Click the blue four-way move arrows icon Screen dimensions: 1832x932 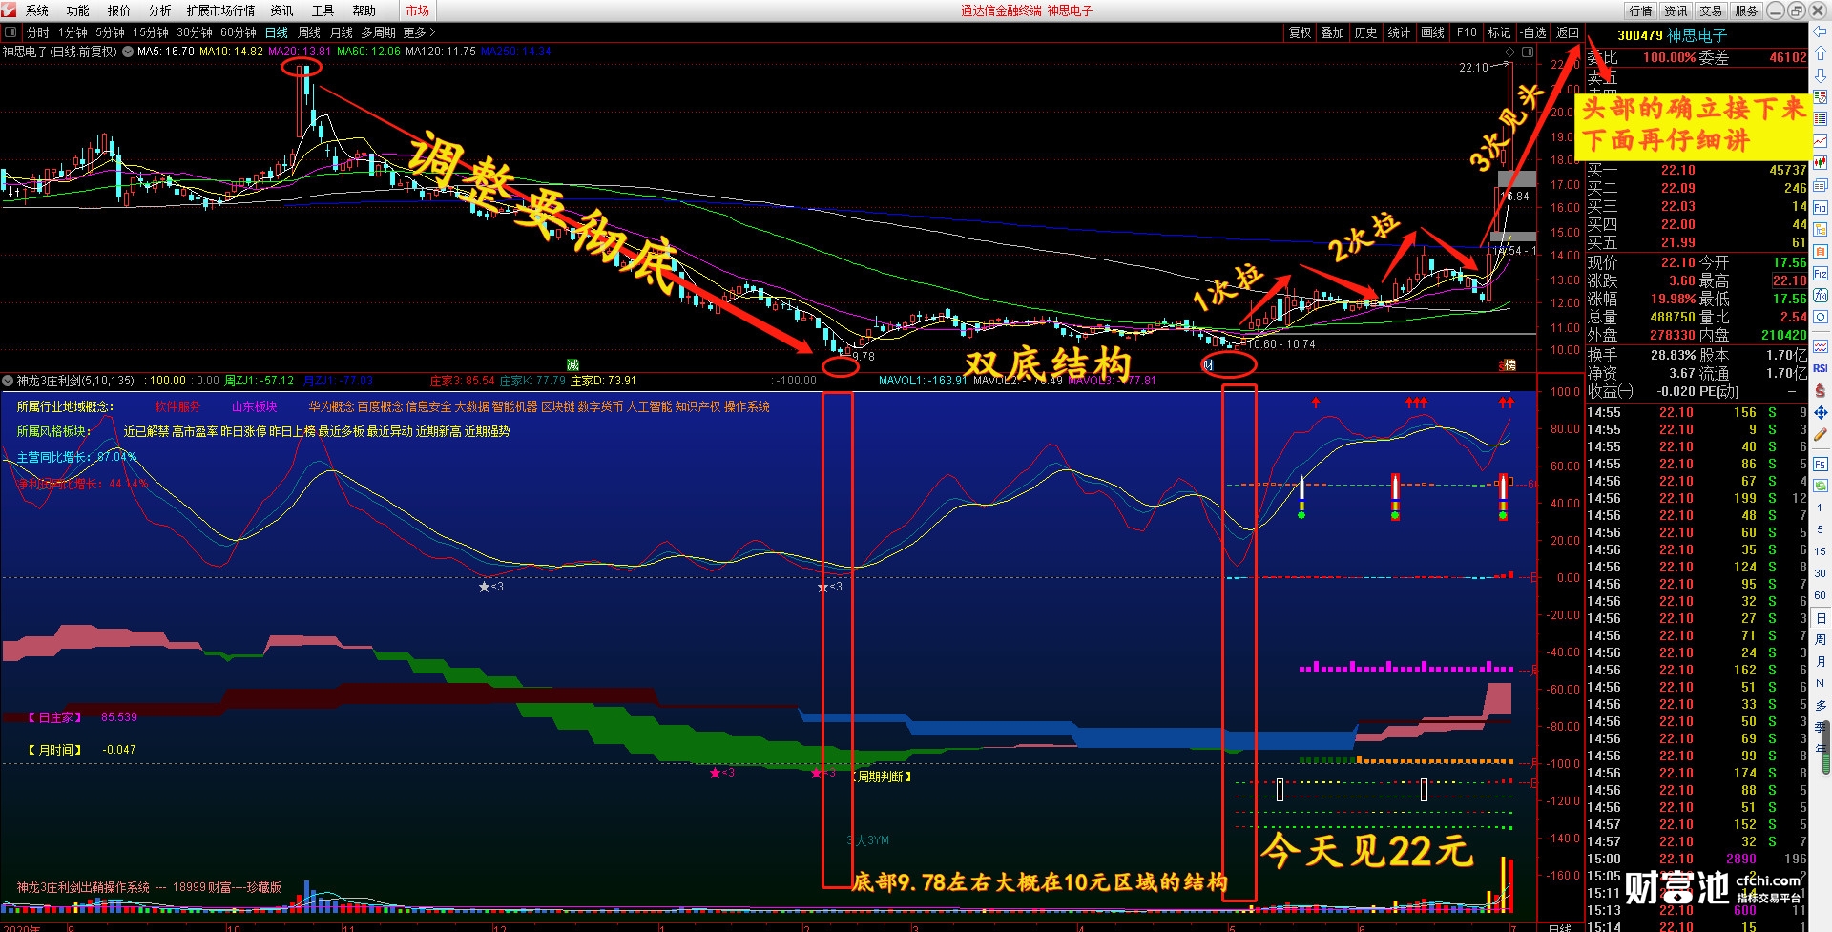1821,412
